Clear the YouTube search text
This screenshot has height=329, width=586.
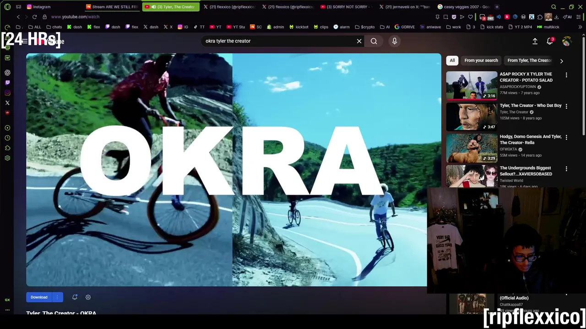359,41
